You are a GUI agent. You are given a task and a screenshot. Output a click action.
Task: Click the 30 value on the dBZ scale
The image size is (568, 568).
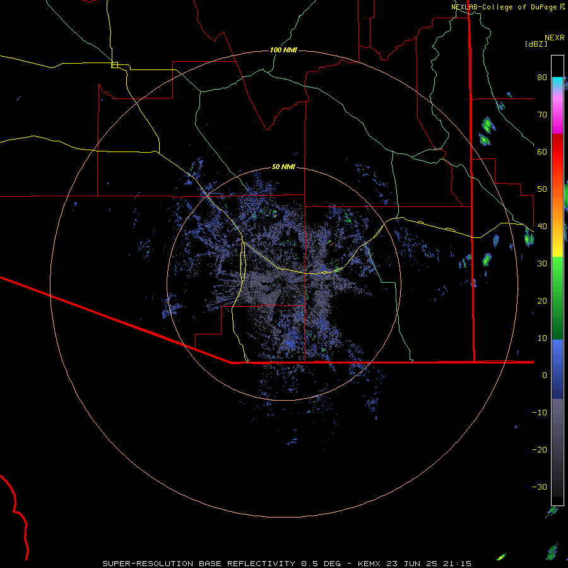[542, 264]
